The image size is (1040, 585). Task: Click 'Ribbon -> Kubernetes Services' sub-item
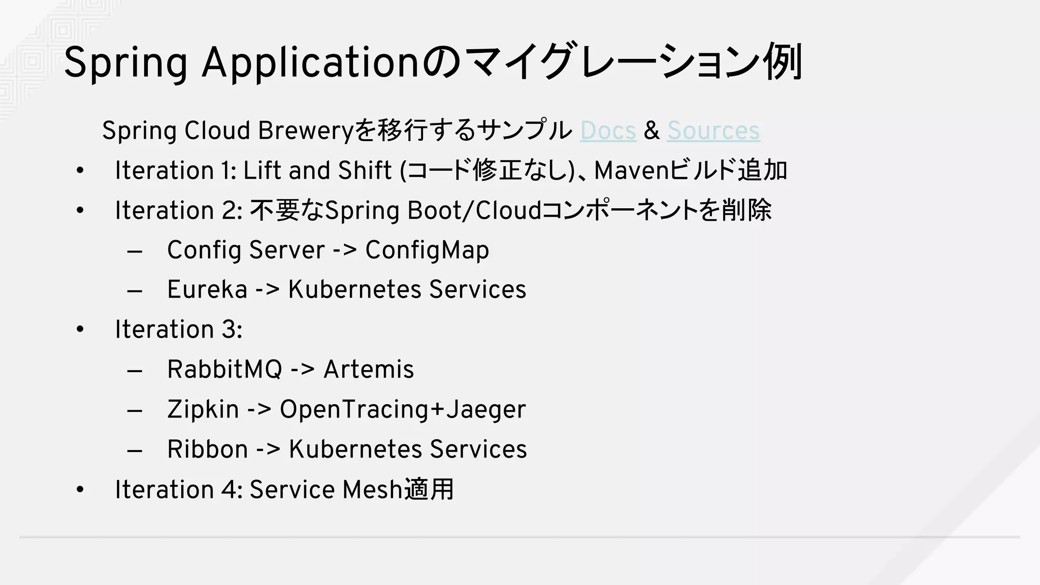click(x=347, y=449)
